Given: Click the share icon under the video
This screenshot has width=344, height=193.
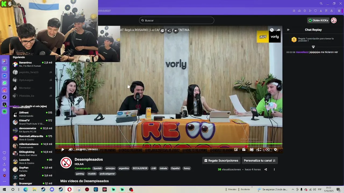Looking at the screenshot, I should click(x=266, y=169).
